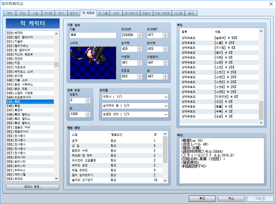Open the 적 그룹 tab

(x=103, y=13)
